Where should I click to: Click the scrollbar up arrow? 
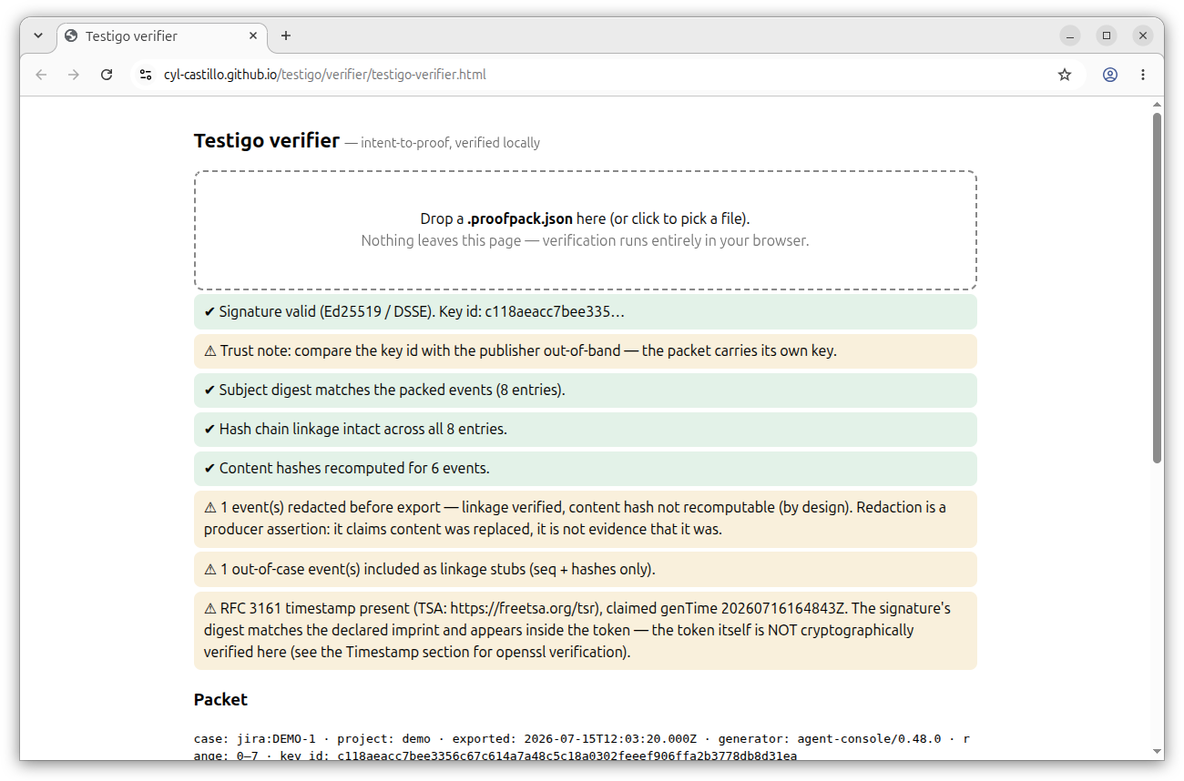click(1158, 104)
